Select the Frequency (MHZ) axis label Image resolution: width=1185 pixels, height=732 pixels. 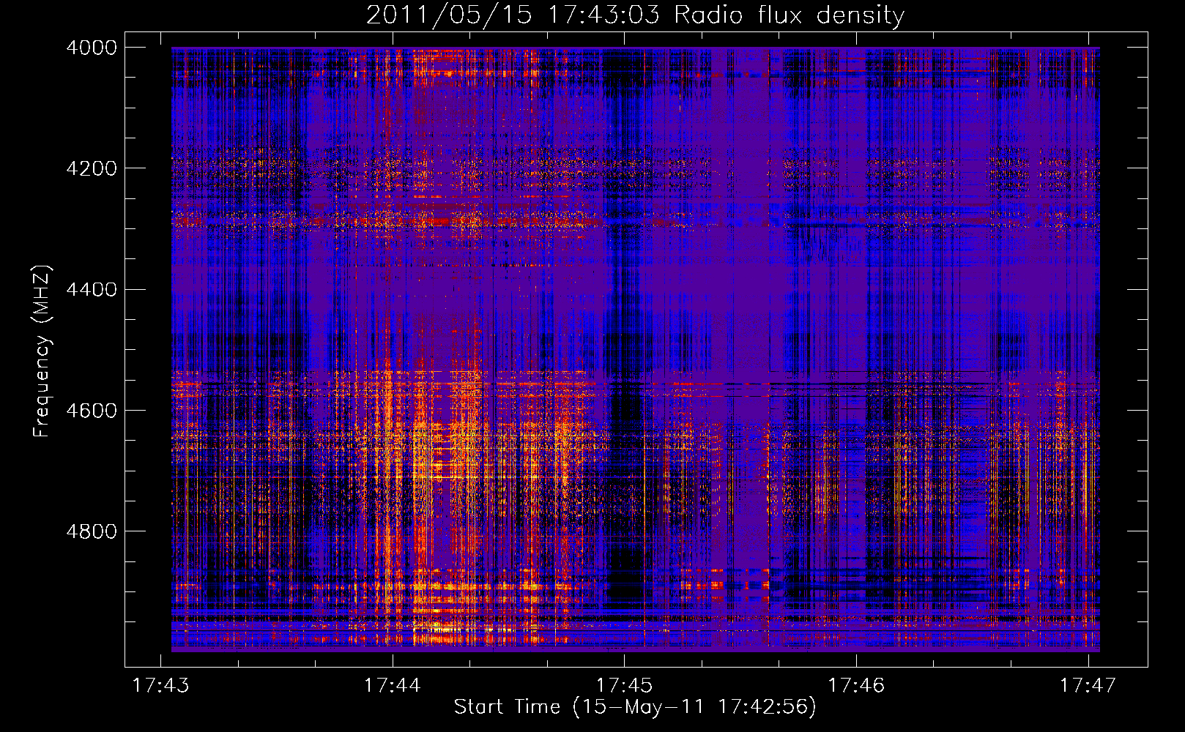tap(41, 351)
